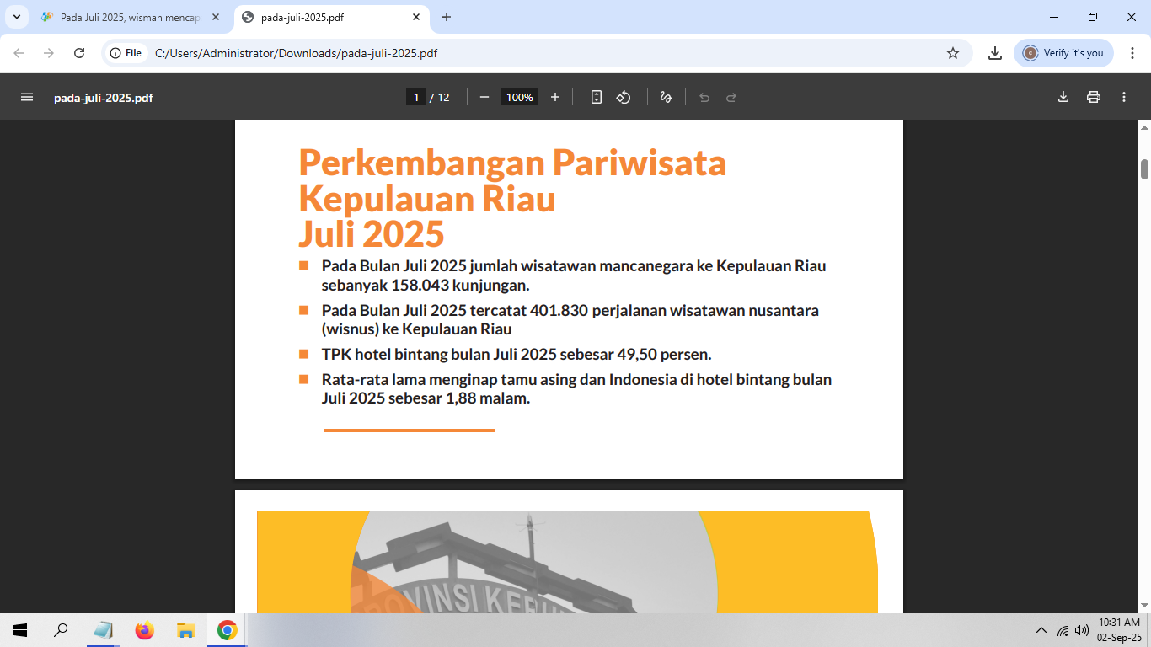Click the undo arrow in PDF toolbar
The width and height of the screenshot is (1151, 647).
704,97
